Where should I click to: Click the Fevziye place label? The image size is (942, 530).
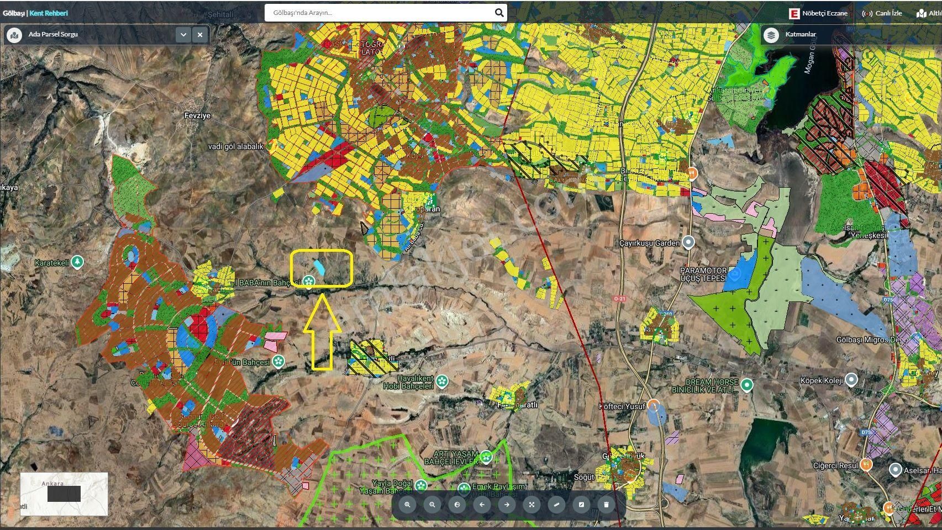pyautogui.click(x=197, y=115)
